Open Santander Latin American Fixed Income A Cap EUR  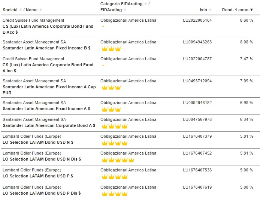(49, 90)
